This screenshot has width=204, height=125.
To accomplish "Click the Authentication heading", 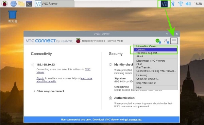I will click(124, 98).
